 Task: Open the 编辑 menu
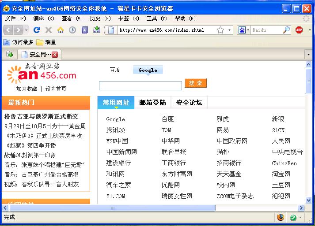click(x=44, y=19)
